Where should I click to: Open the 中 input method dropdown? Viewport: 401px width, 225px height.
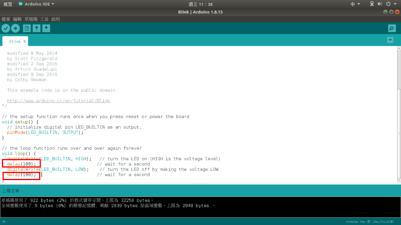pos(355,4)
